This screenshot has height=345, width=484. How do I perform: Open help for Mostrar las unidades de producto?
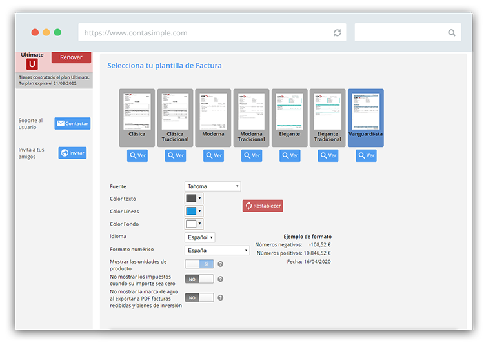click(221, 264)
